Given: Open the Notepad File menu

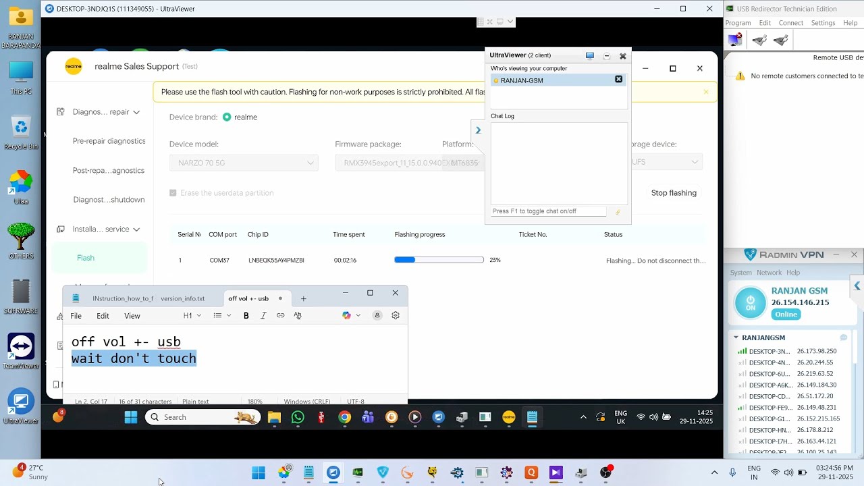Looking at the screenshot, I should [76, 316].
